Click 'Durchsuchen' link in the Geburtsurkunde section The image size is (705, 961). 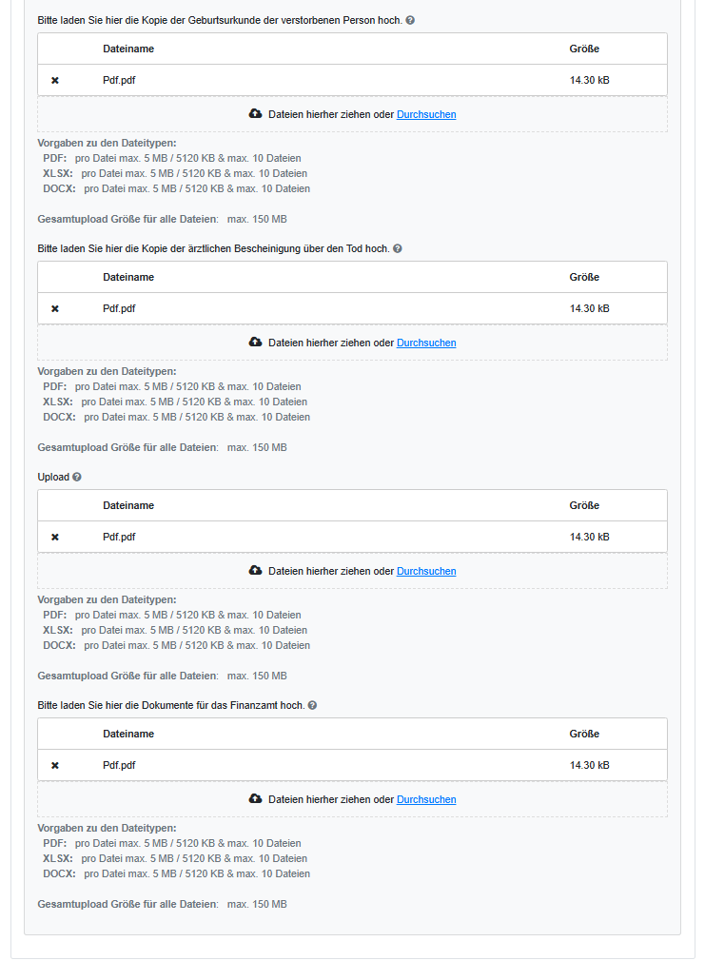pos(426,114)
